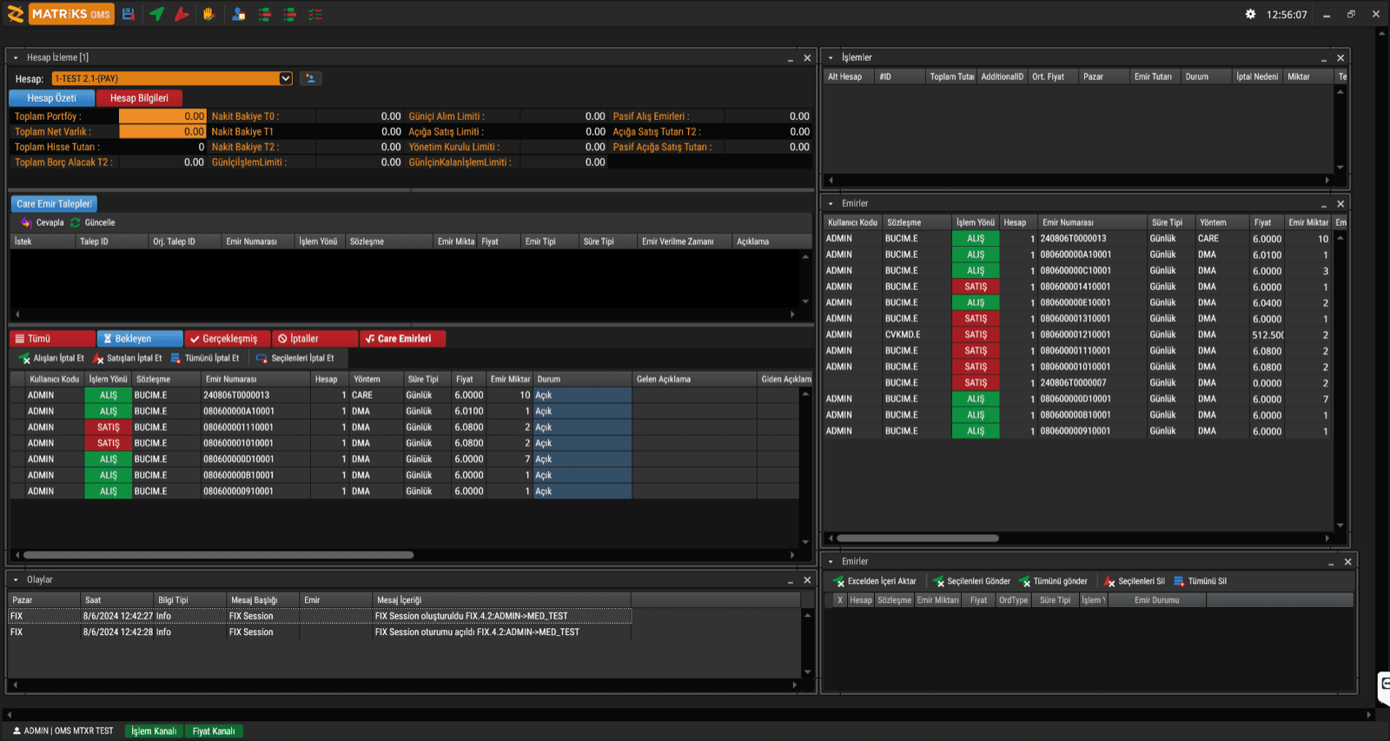1390x741 pixels.
Task: Select pending order 080600001110001 row
Action: point(404,427)
